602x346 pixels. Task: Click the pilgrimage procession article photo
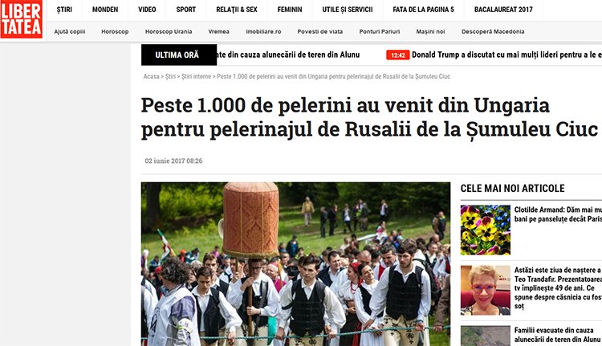click(295, 264)
